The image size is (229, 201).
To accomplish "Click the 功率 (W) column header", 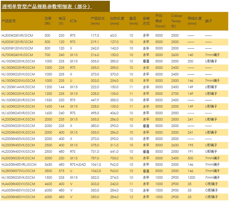I will (48, 21).
